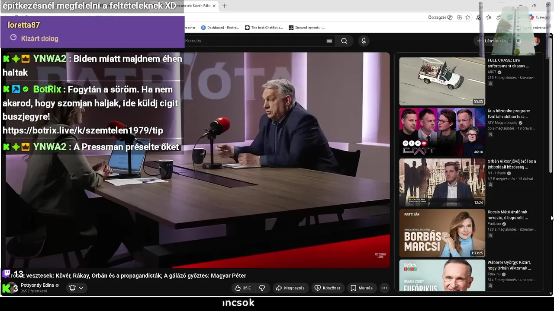This screenshot has width=554, height=311.
Task: Click the 'Orbán Viktor jövőjéről' video title
Action: [x=512, y=164]
